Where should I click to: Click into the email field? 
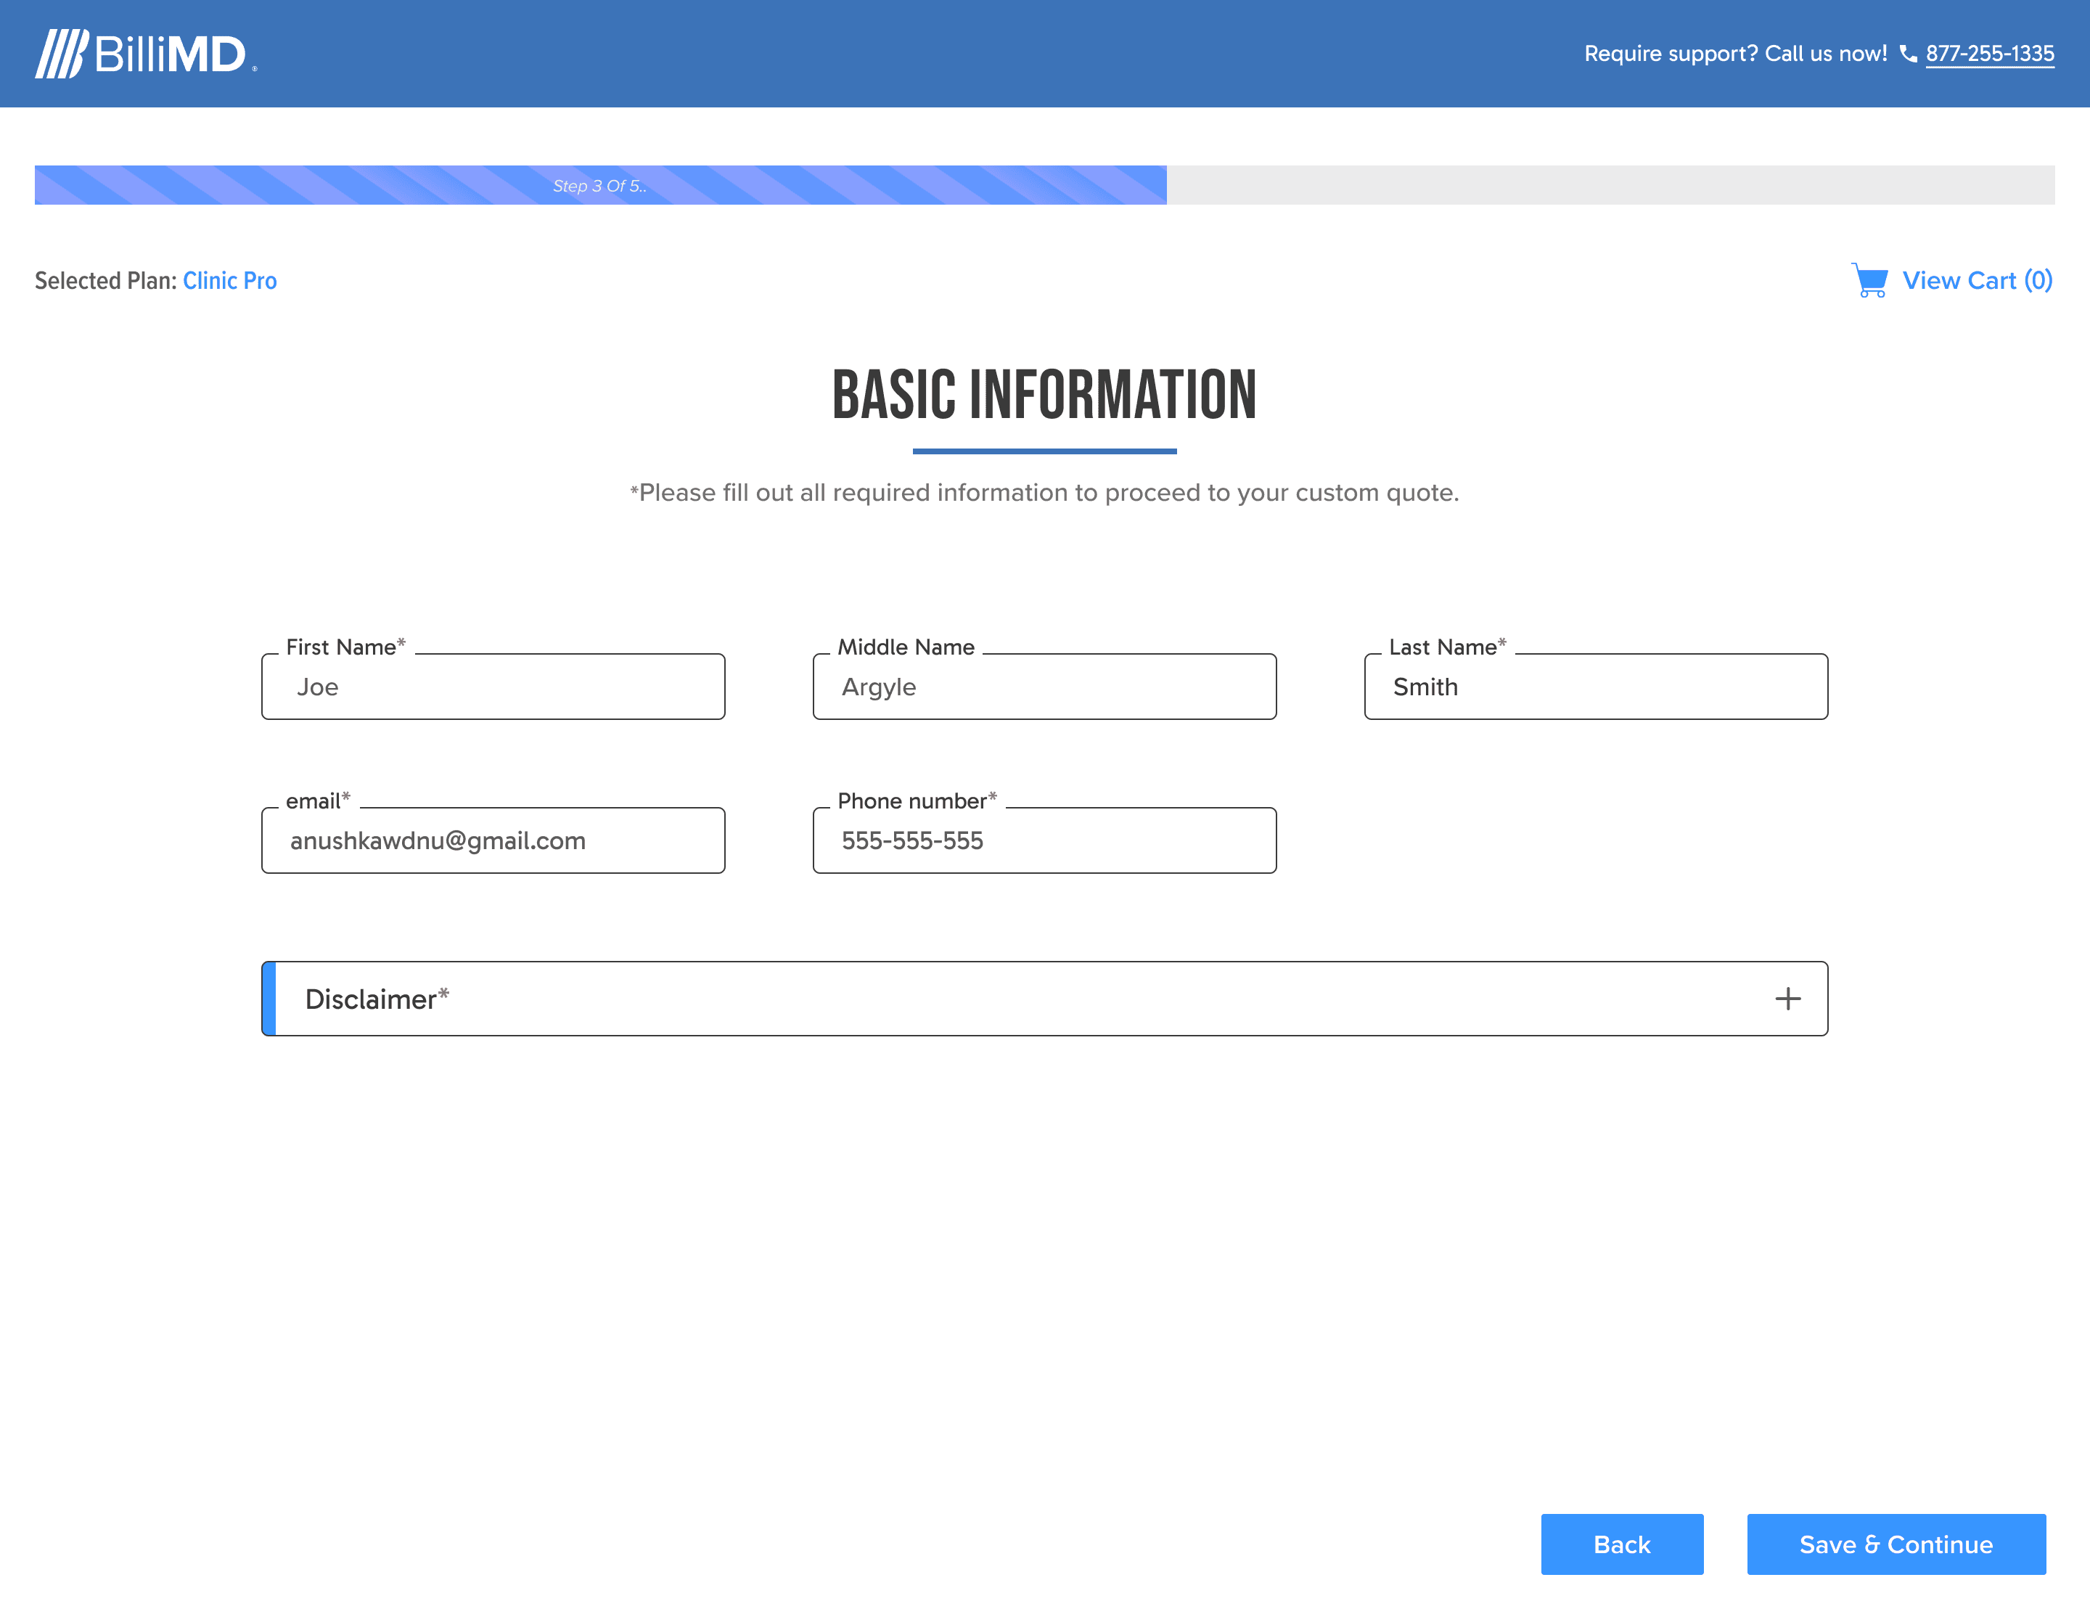[x=493, y=841]
